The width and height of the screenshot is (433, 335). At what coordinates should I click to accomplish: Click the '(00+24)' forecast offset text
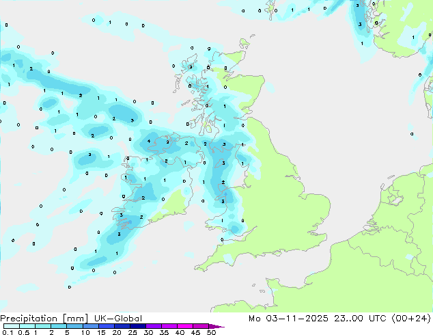point(411,319)
